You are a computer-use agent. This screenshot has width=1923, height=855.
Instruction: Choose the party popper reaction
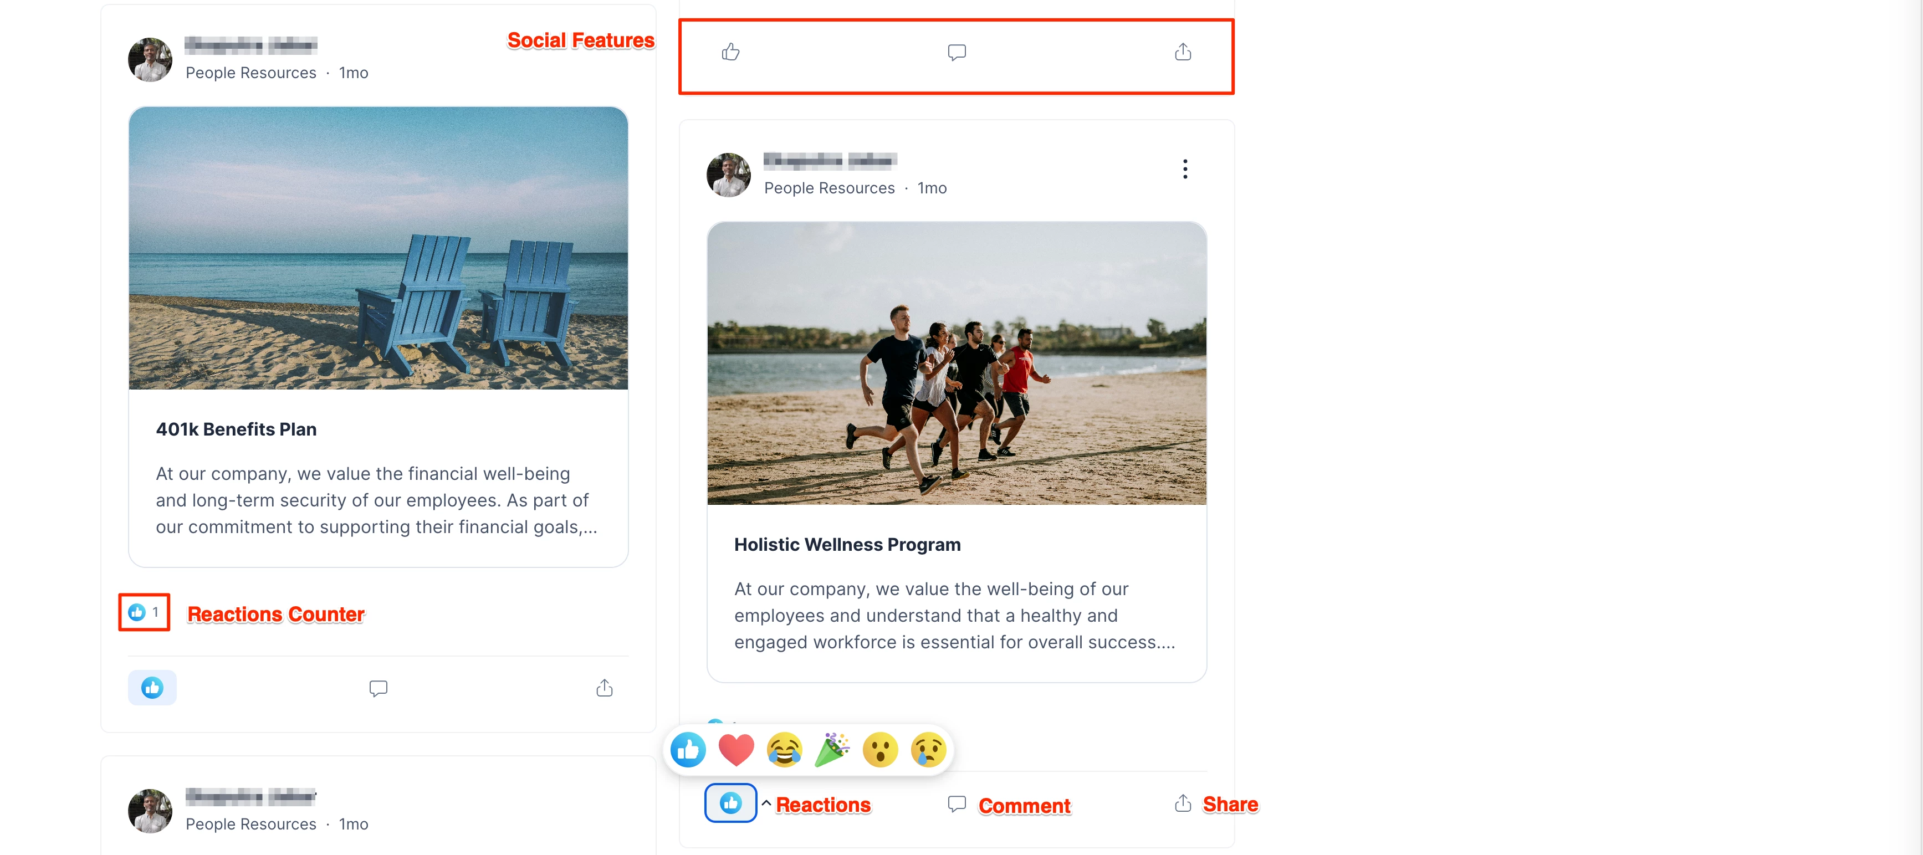point(832,750)
